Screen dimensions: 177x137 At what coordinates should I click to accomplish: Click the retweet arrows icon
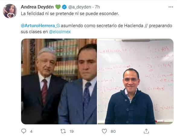pyautogui.click(x=63, y=131)
